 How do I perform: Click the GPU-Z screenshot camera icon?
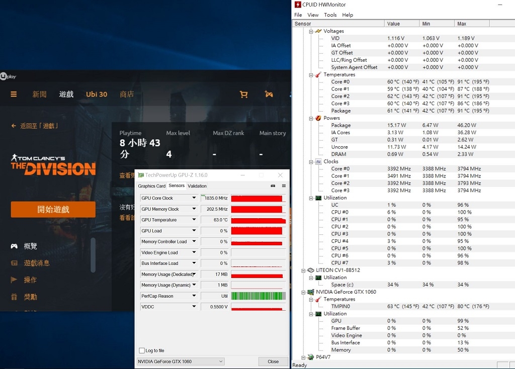pyautogui.click(x=273, y=186)
